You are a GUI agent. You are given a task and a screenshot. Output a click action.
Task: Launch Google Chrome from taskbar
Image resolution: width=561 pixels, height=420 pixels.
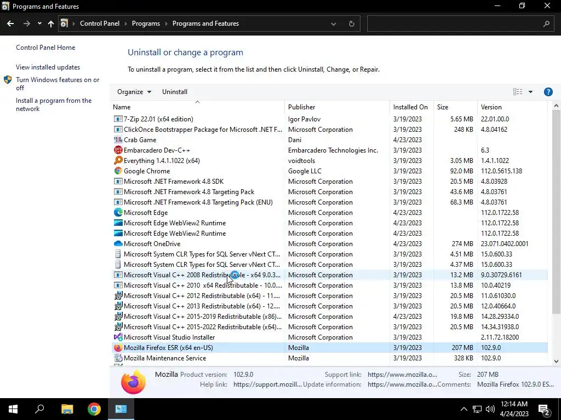[94, 409]
